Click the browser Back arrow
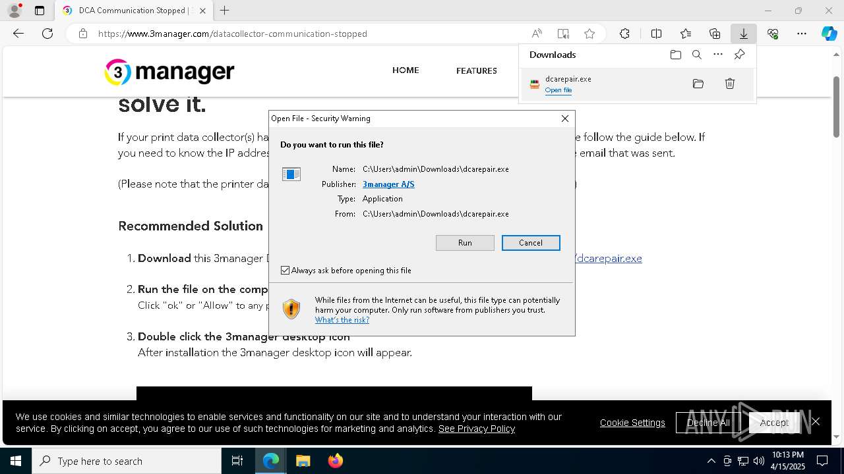The width and height of the screenshot is (844, 474). pos(18,34)
